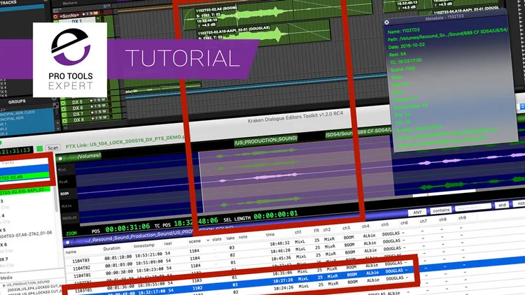
Task: Select the DOUGLAS channel label in the waveform
Action: coord(69,217)
